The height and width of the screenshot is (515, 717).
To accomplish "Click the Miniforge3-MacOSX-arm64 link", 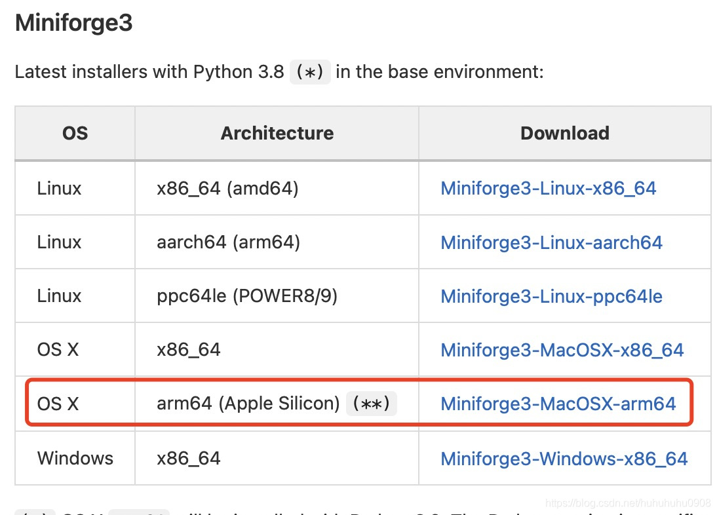I will click(558, 403).
